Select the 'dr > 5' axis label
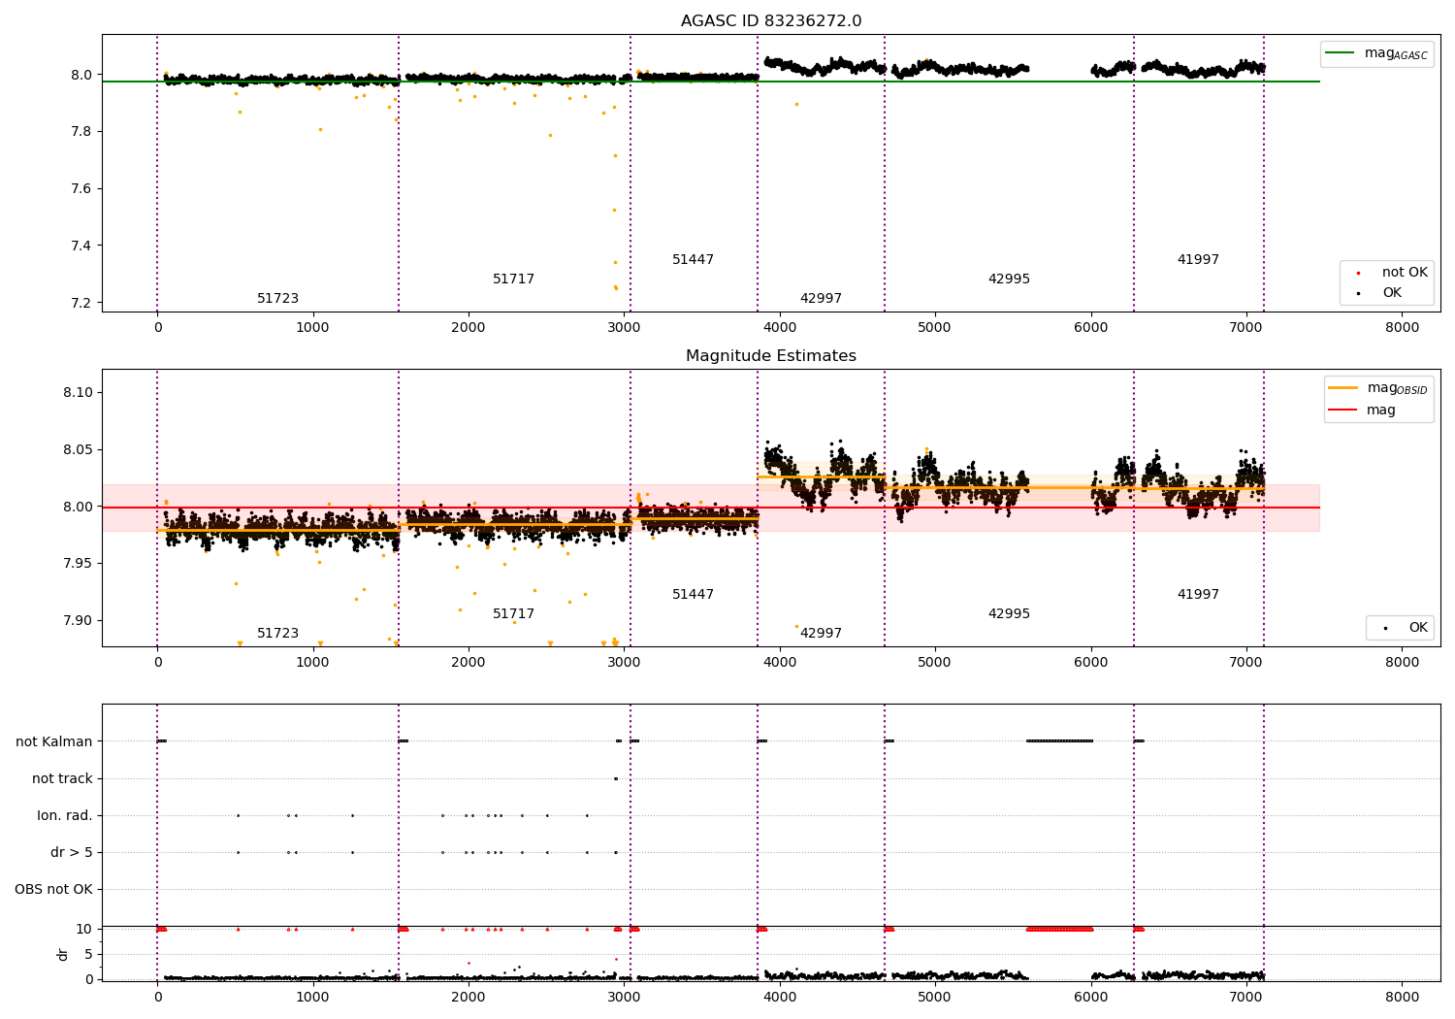Screen dimensions: 1455x1019 click(72, 852)
